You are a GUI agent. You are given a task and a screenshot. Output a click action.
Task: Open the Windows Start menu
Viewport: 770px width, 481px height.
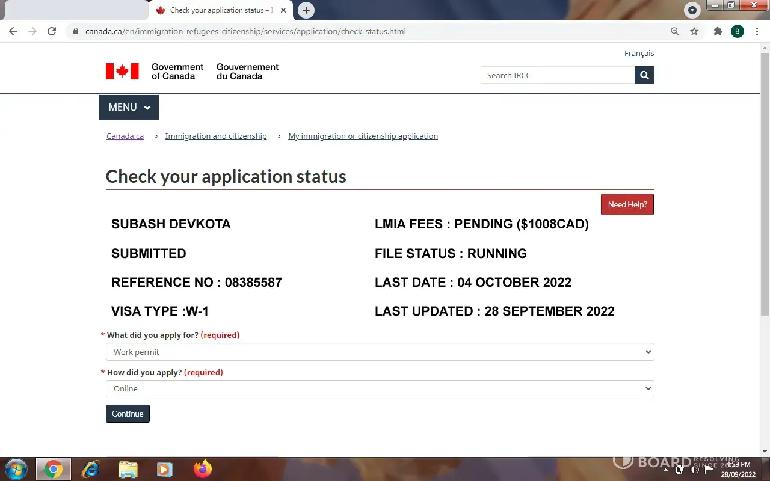tap(16, 469)
